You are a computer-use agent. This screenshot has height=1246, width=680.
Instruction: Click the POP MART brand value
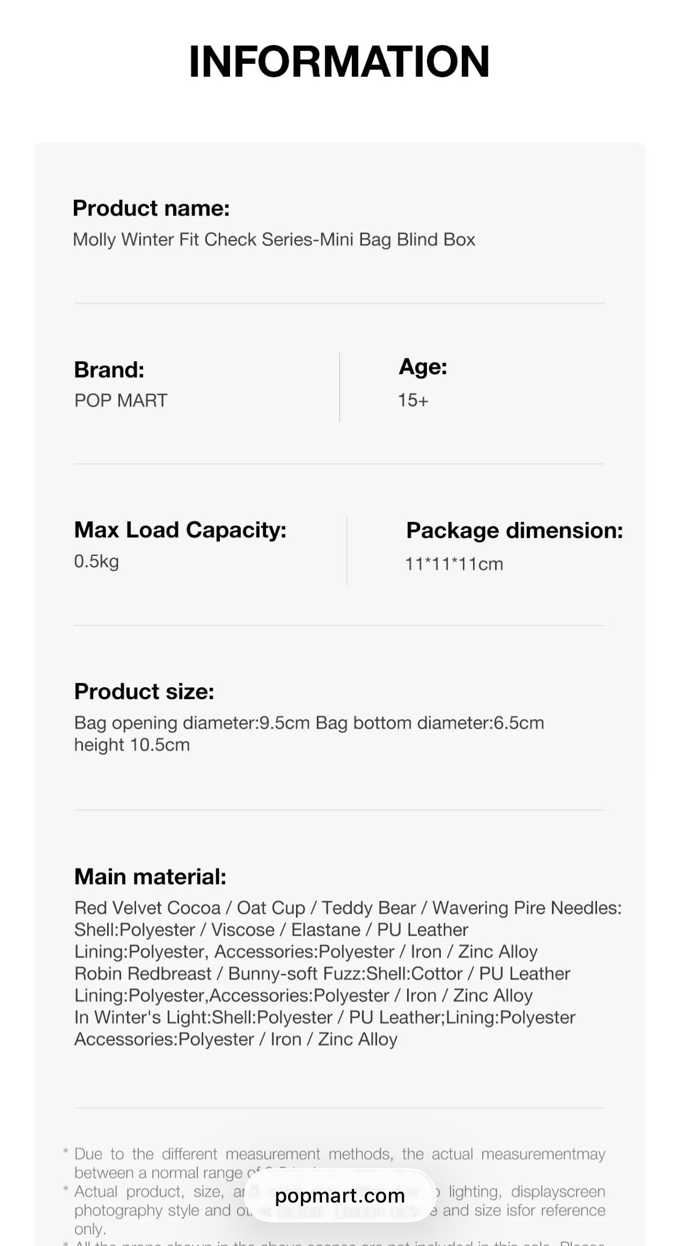click(x=121, y=400)
